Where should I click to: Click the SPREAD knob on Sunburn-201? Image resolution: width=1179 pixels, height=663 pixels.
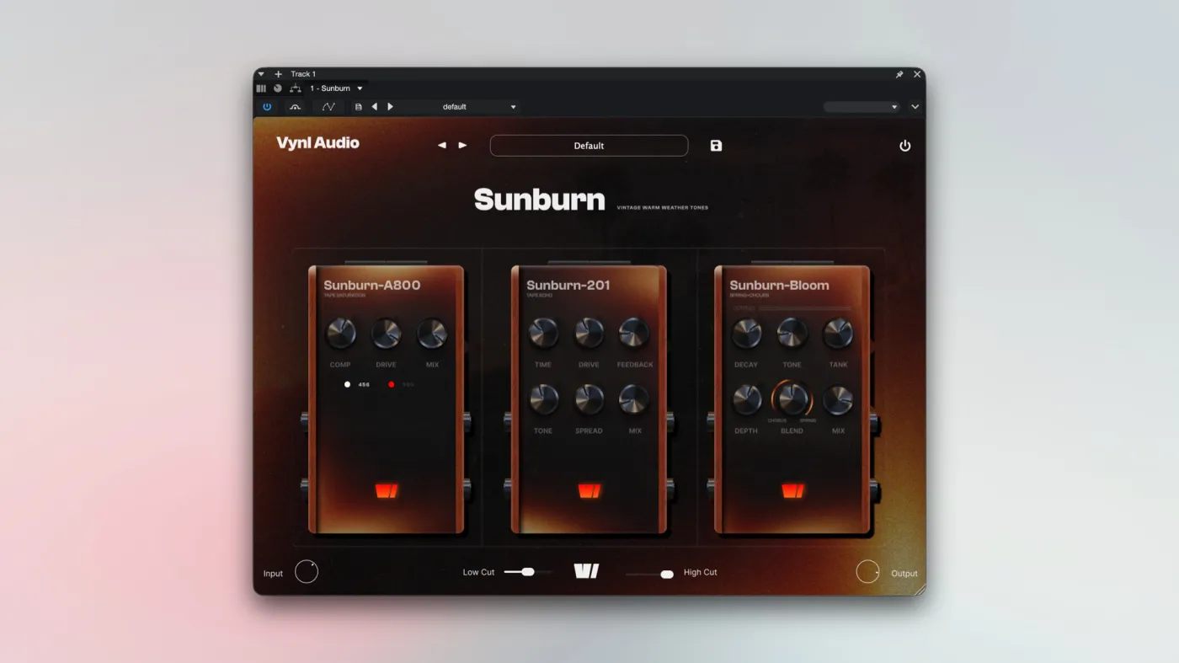coord(589,399)
